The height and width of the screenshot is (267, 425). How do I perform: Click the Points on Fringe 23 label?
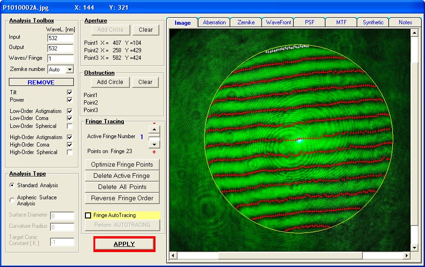pos(109,151)
